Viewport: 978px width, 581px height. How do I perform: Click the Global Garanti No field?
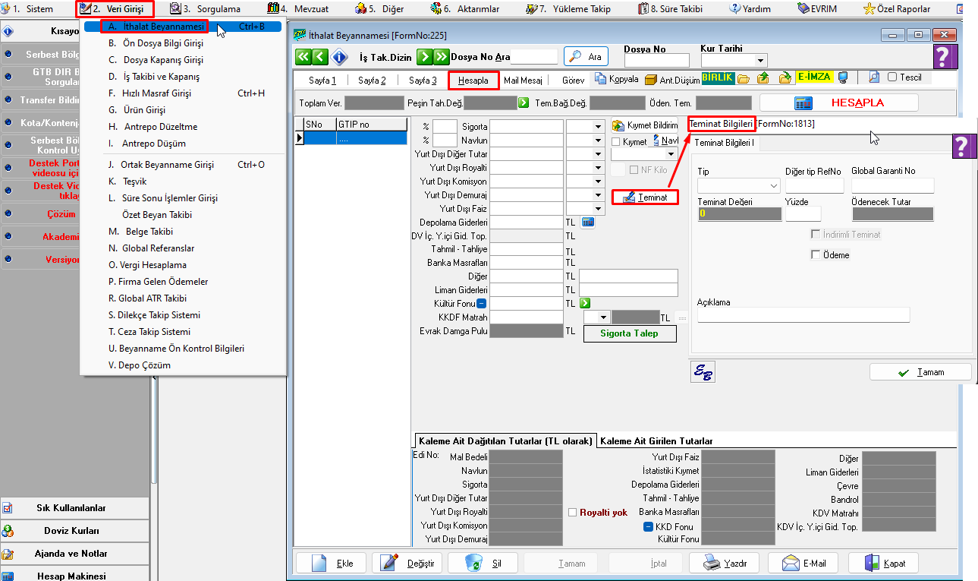pos(893,186)
